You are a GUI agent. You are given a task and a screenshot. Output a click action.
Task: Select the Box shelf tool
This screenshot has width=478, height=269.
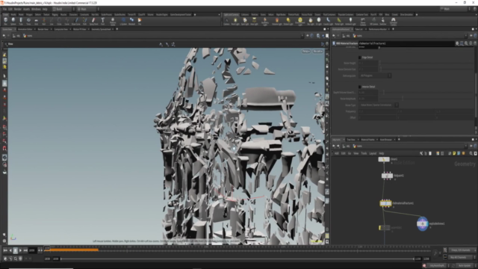(5, 21)
